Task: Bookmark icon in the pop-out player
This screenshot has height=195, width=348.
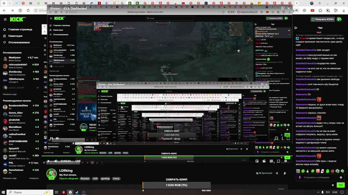Action: click(x=276, y=138)
